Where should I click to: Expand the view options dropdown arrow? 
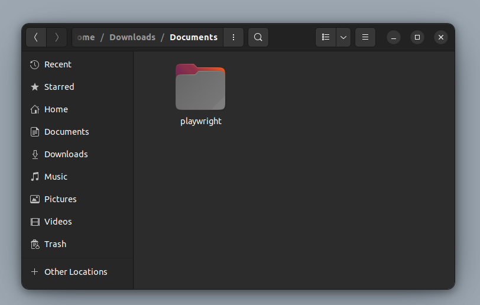pyautogui.click(x=343, y=37)
